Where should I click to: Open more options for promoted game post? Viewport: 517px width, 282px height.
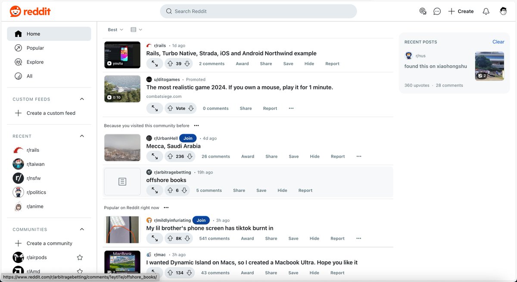coord(291,108)
